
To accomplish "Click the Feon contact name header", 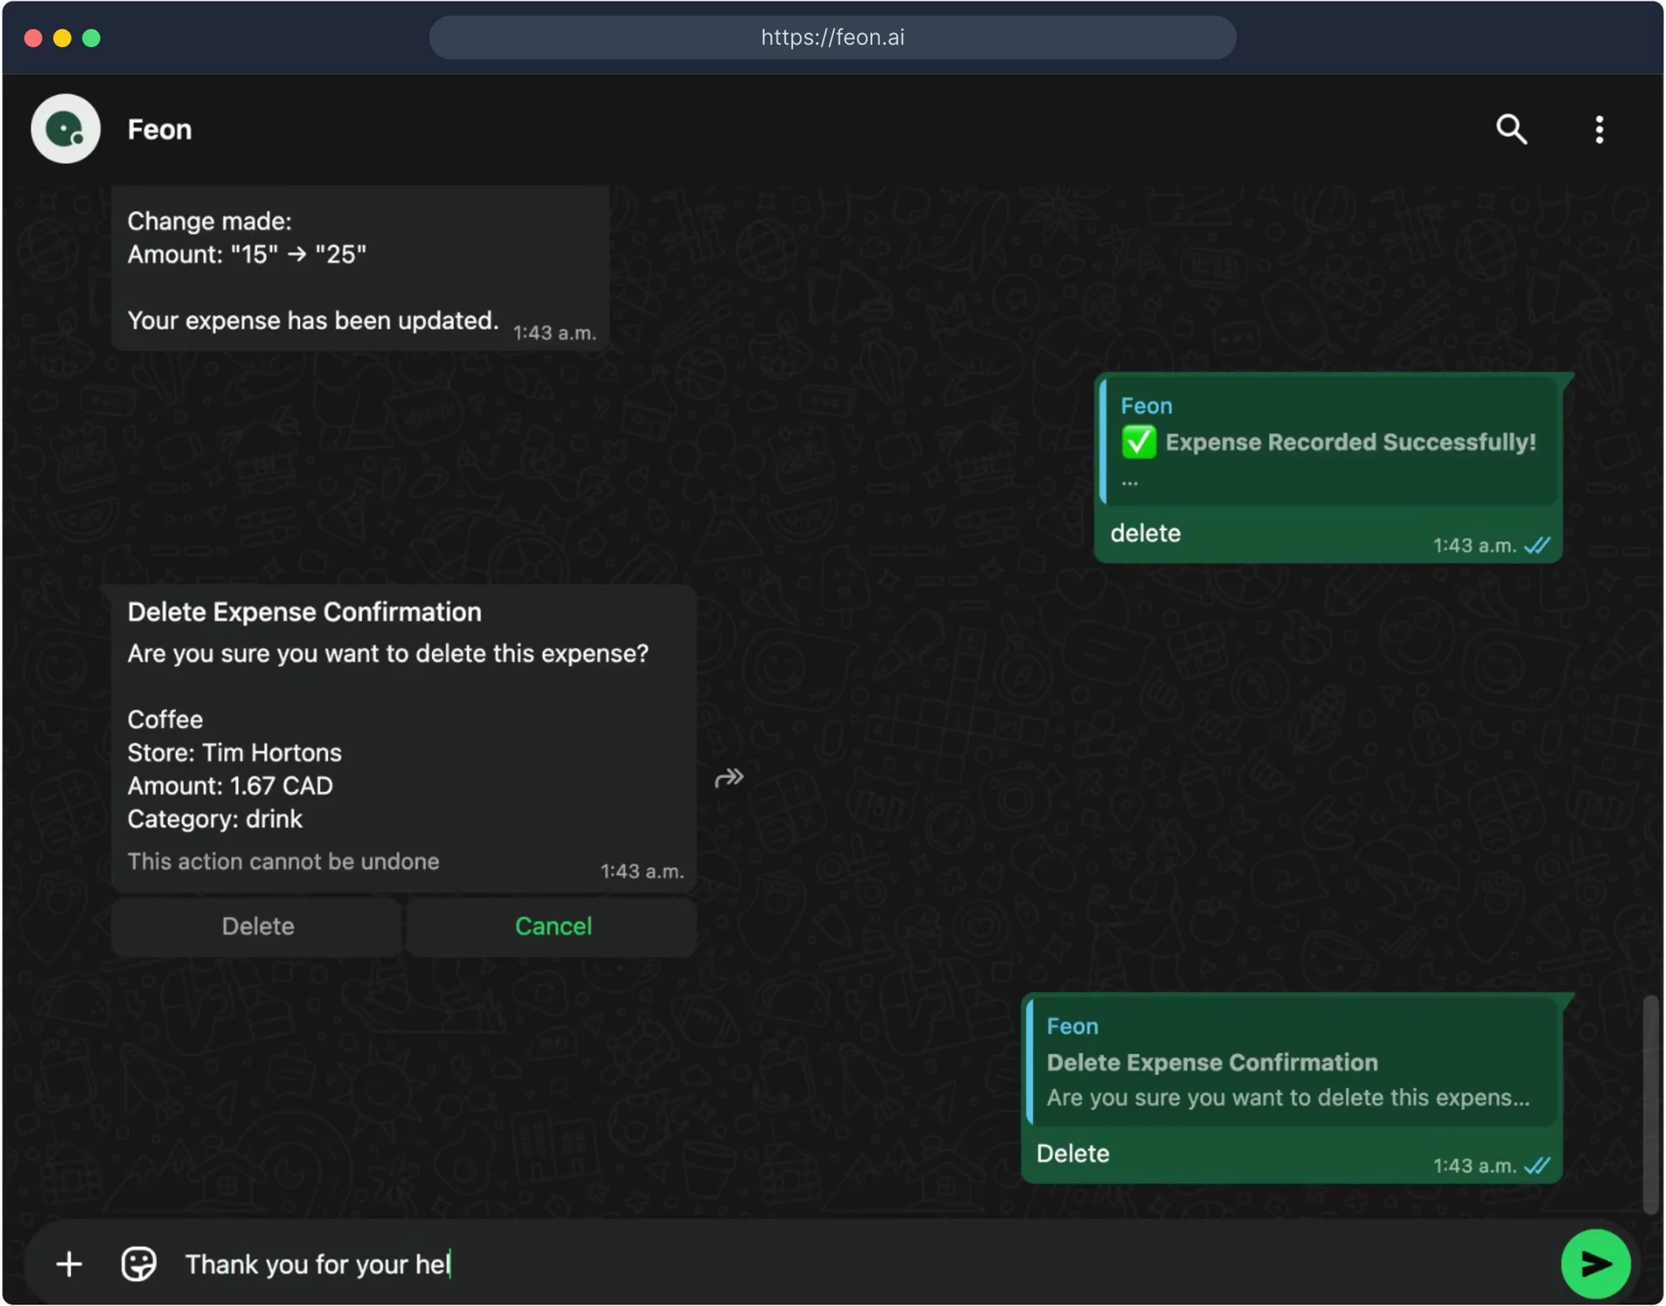I will click(159, 129).
